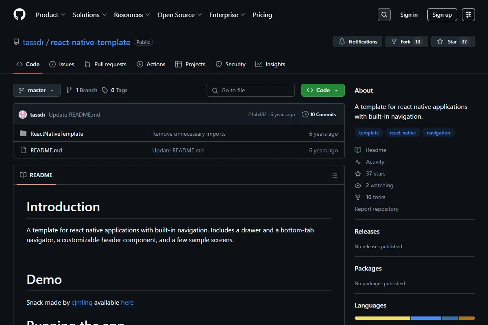Screen dimensions: 488x325
Task: Expand the master branch dropdown
Action: click(x=37, y=90)
